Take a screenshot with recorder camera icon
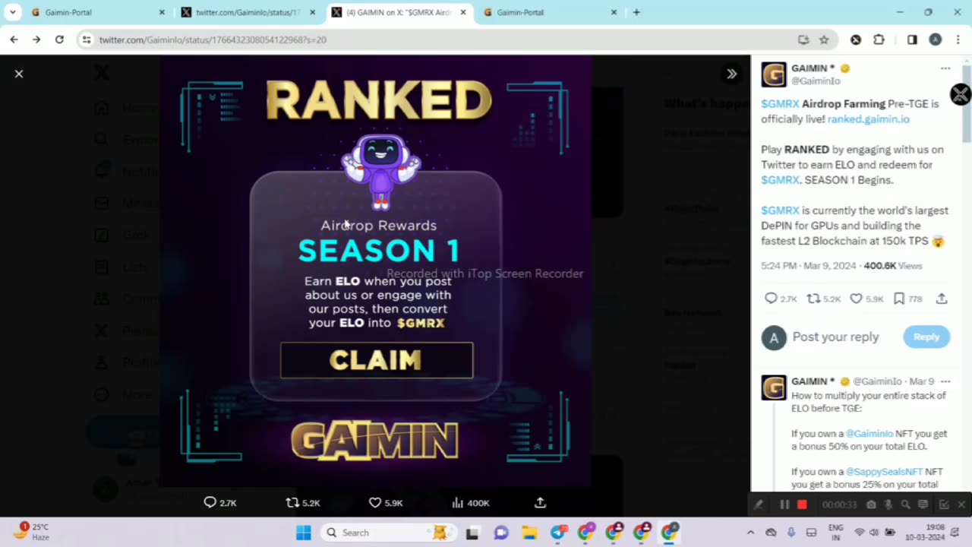The width and height of the screenshot is (972, 547). [871, 504]
